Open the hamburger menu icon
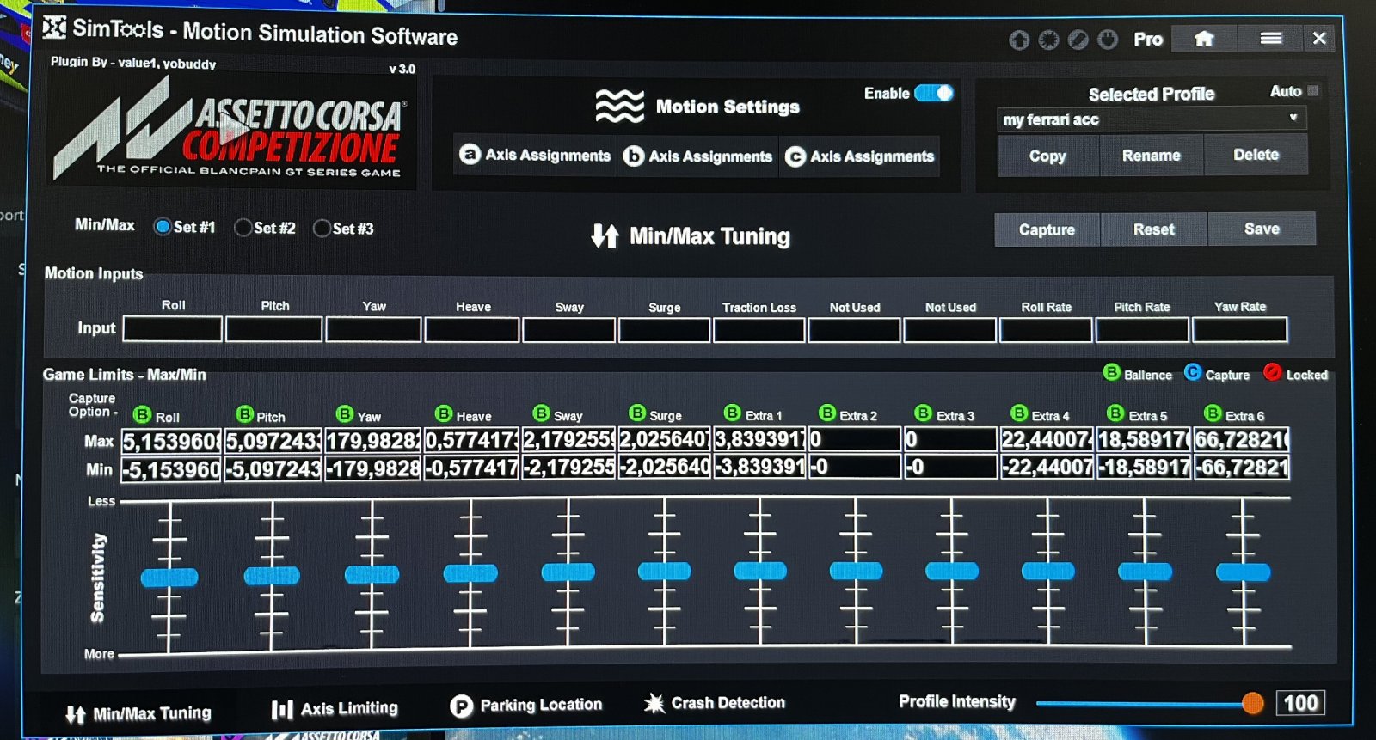This screenshot has width=1376, height=740. pos(1270,39)
